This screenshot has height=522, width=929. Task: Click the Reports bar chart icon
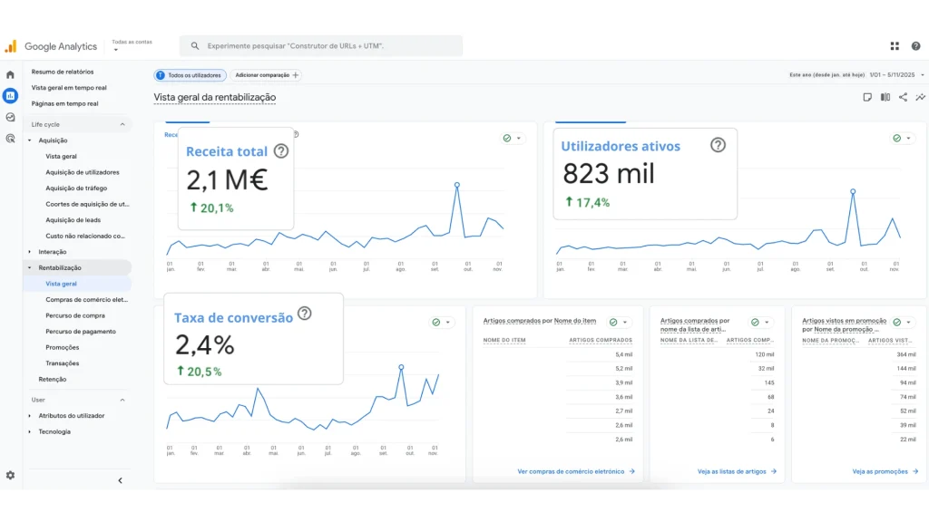tap(10, 96)
